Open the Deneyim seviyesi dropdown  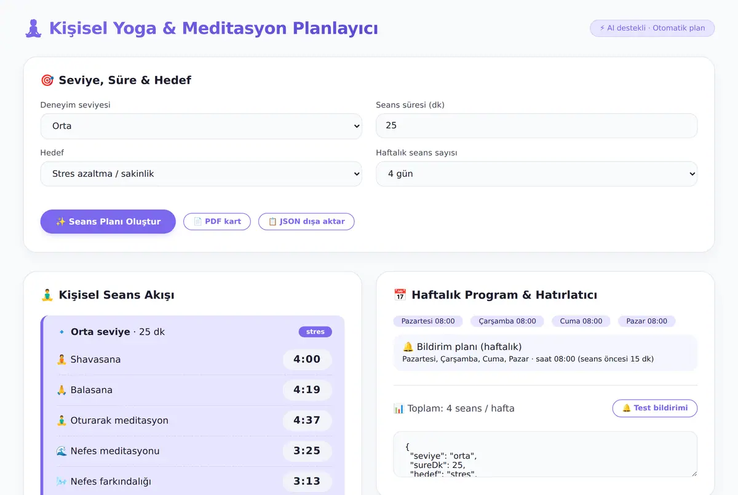coord(201,126)
